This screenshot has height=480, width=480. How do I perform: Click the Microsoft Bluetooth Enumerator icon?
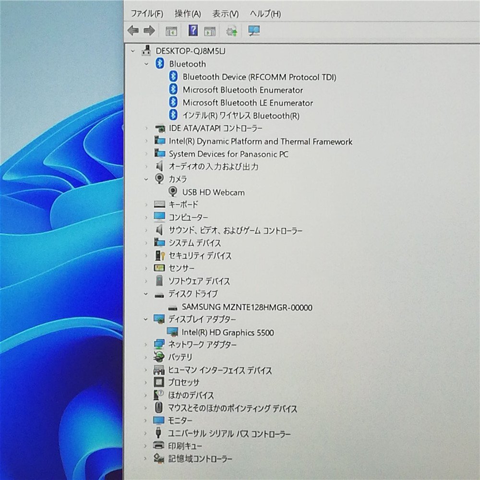click(x=173, y=89)
